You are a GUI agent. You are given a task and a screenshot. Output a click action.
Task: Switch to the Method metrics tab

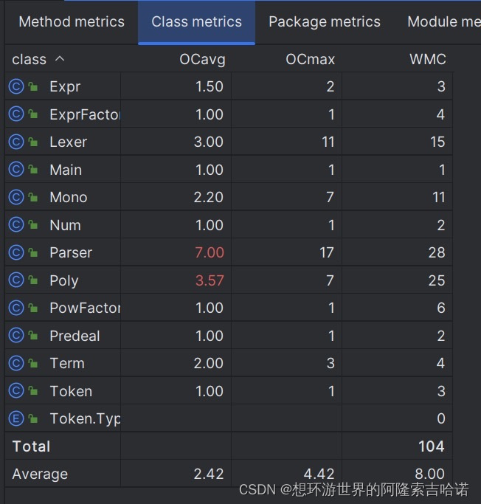(x=72, y=22)
